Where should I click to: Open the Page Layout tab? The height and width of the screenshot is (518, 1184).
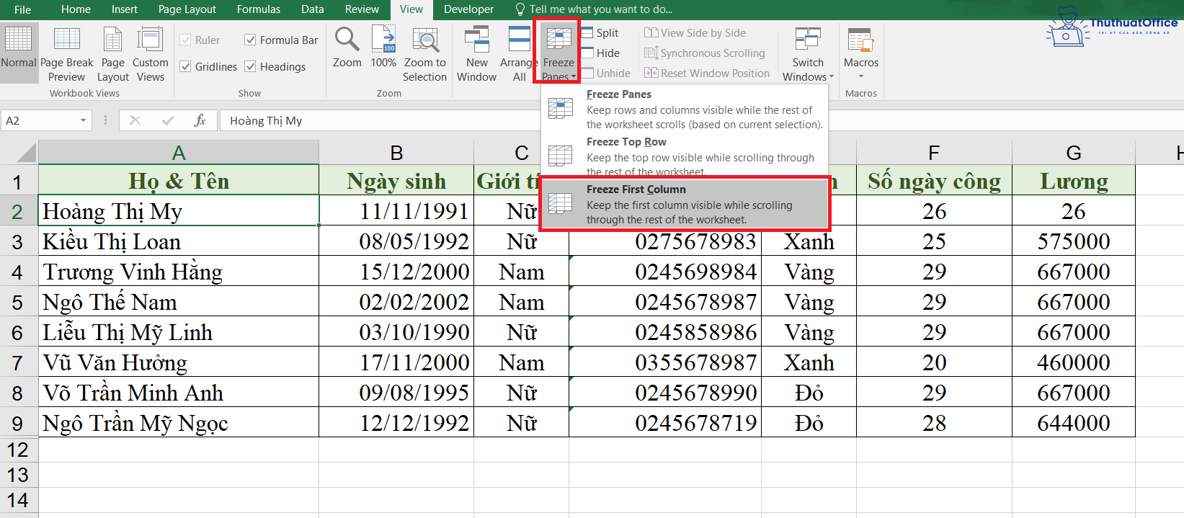187,9
